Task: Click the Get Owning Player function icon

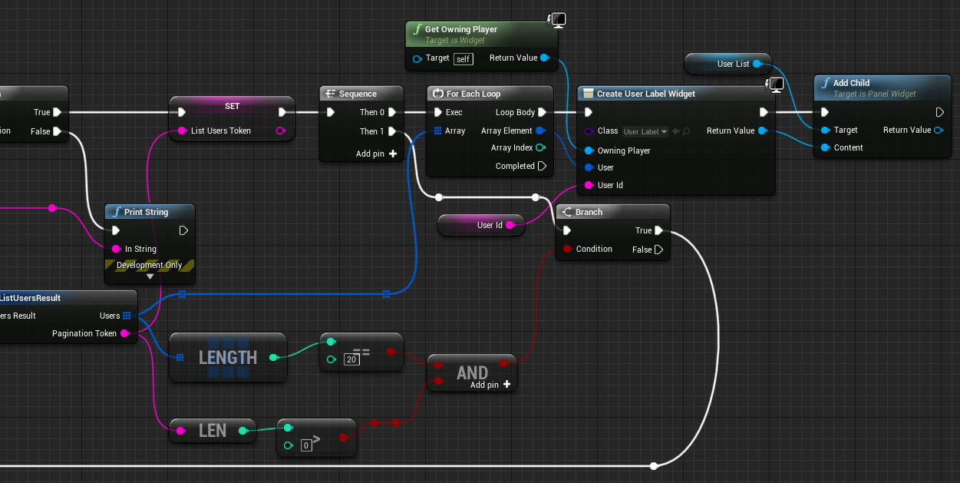Action: tap(417, 29)
